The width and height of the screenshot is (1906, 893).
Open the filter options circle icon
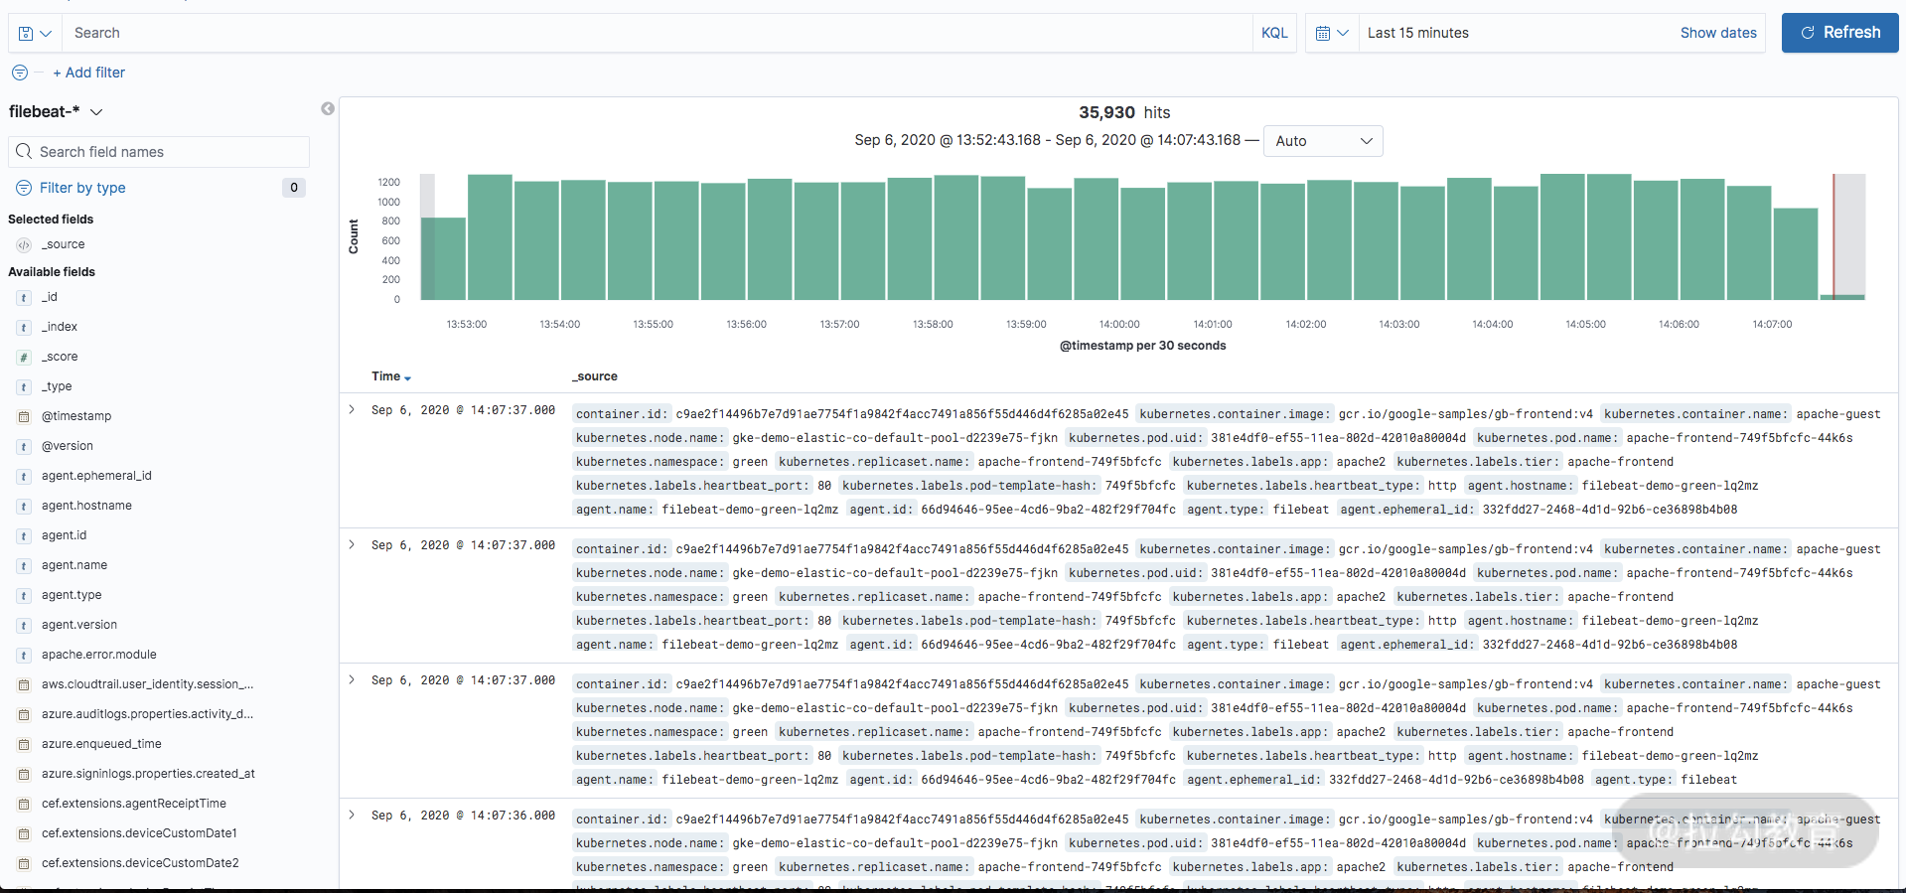click(x=20, y=73)
